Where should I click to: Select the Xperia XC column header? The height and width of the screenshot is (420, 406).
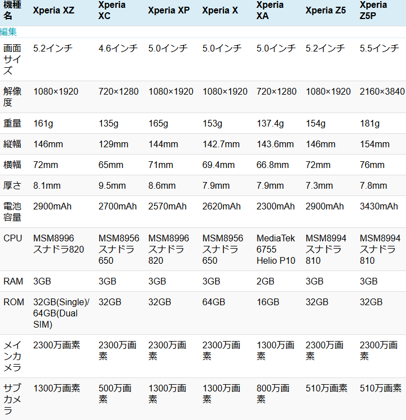(x=111, y=10)
